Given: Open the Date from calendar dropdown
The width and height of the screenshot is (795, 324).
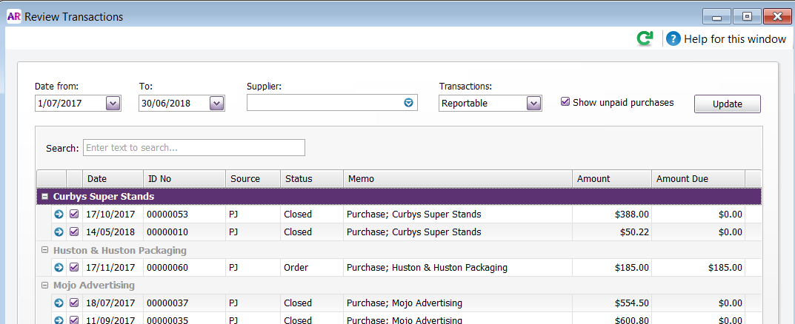Looking at the screenshot, I should 113,104.
